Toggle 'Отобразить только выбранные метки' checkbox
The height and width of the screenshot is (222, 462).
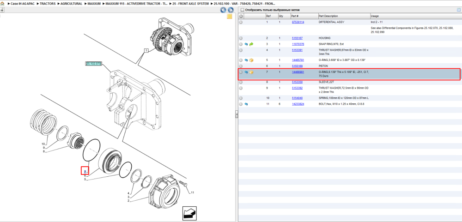[242, 10]
